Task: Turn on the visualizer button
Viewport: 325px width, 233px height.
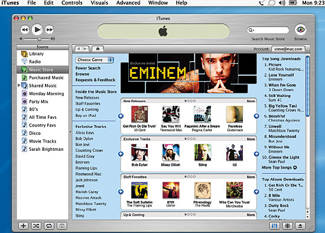Action: (288, 226)
